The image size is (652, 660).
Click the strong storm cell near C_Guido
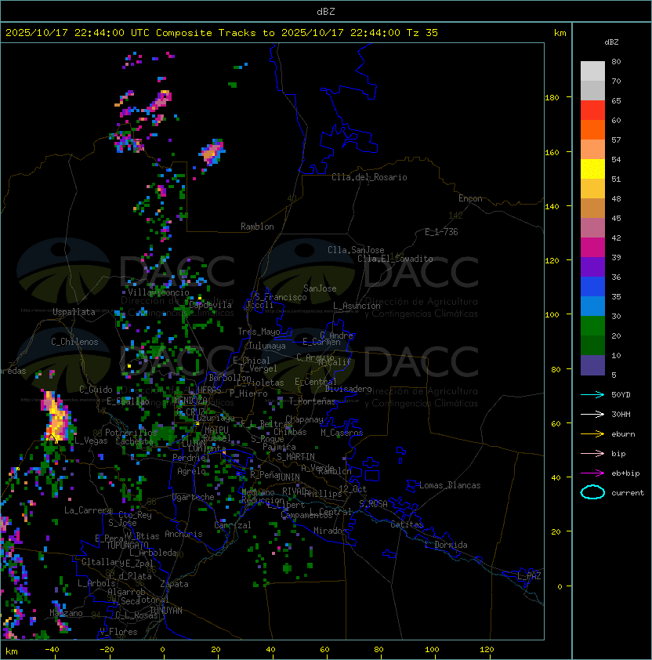(x=56, y=417)
